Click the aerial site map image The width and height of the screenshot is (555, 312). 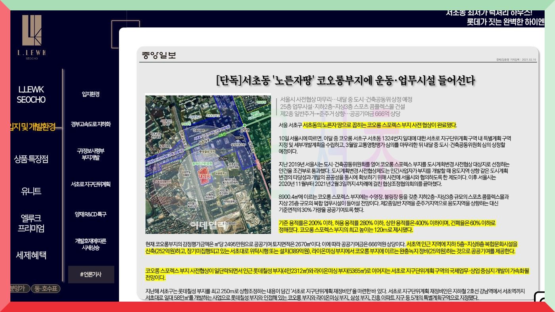[208, 164]
